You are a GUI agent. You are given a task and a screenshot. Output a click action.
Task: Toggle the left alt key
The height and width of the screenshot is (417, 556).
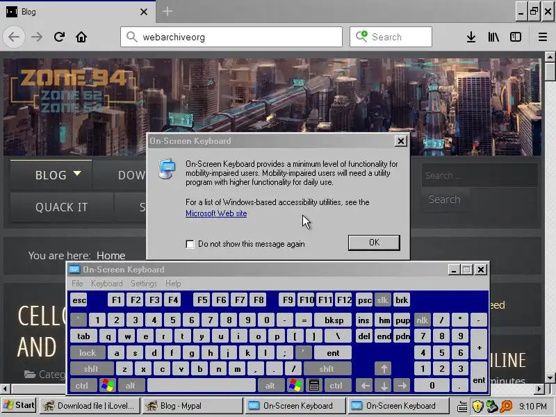131,385
